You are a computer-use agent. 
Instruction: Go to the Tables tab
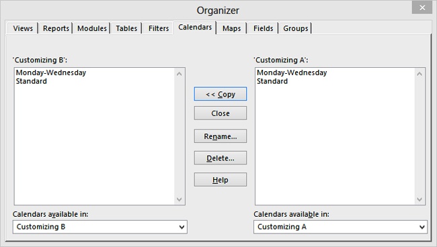click(x=126, y=28)
